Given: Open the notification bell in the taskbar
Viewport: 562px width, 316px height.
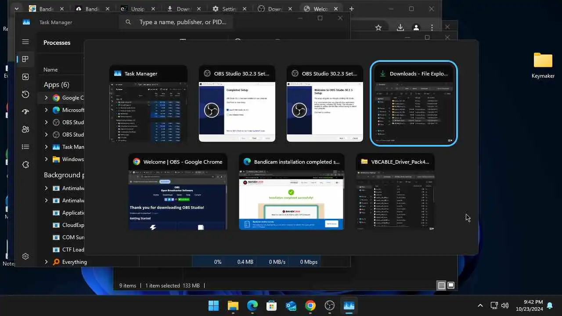Looking at the screenshot, I should point(550,305).
